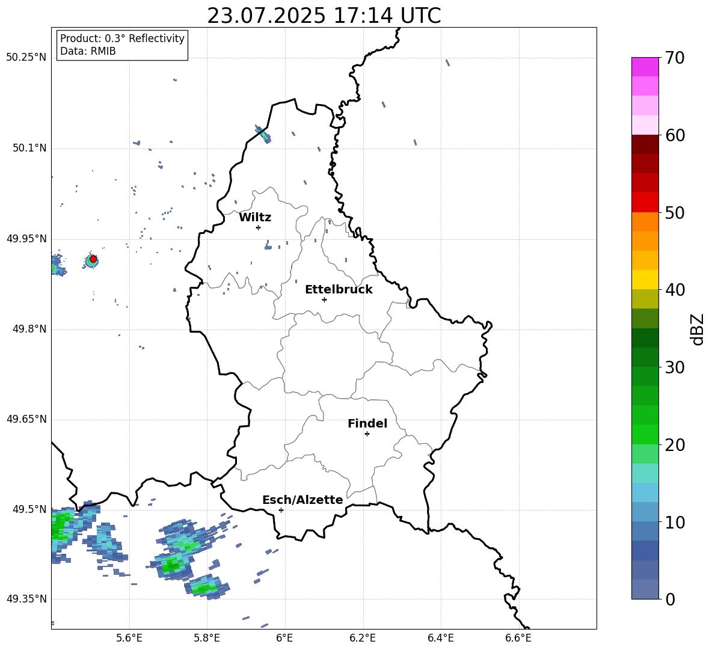The image size is (712, 650).
Task: Click the colorbar tick label 20
Action: click(675, 445)
